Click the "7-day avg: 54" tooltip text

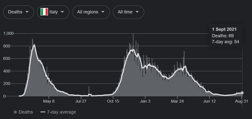(225, 42)
